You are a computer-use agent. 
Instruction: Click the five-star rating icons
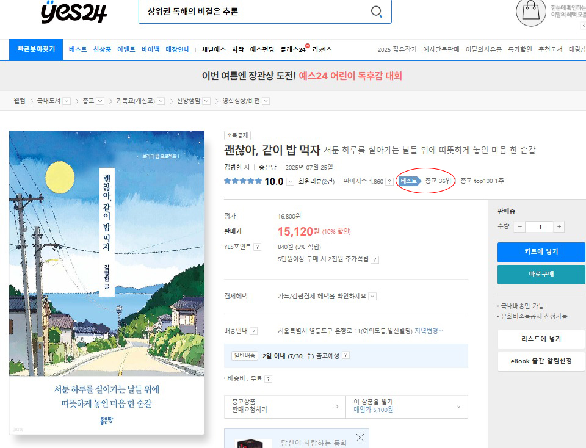(243, 181)
